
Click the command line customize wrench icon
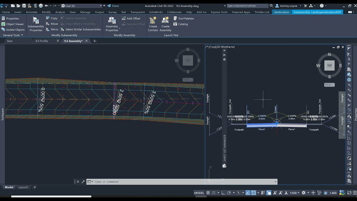click(x=83, y=182)
